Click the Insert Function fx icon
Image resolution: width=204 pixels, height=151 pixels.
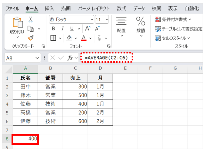click(x=70, y=58)
